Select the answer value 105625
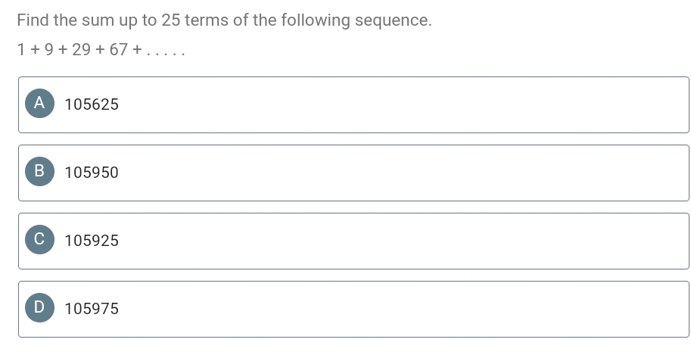 tap(92, 104)
